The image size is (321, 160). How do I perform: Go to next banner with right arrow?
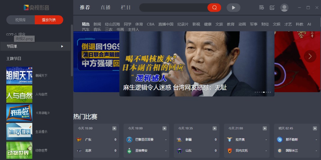point(310,56)
